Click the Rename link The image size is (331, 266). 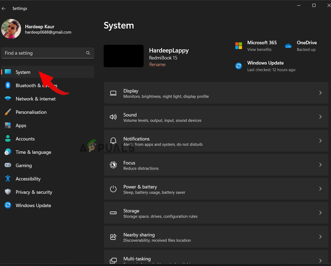157,65
